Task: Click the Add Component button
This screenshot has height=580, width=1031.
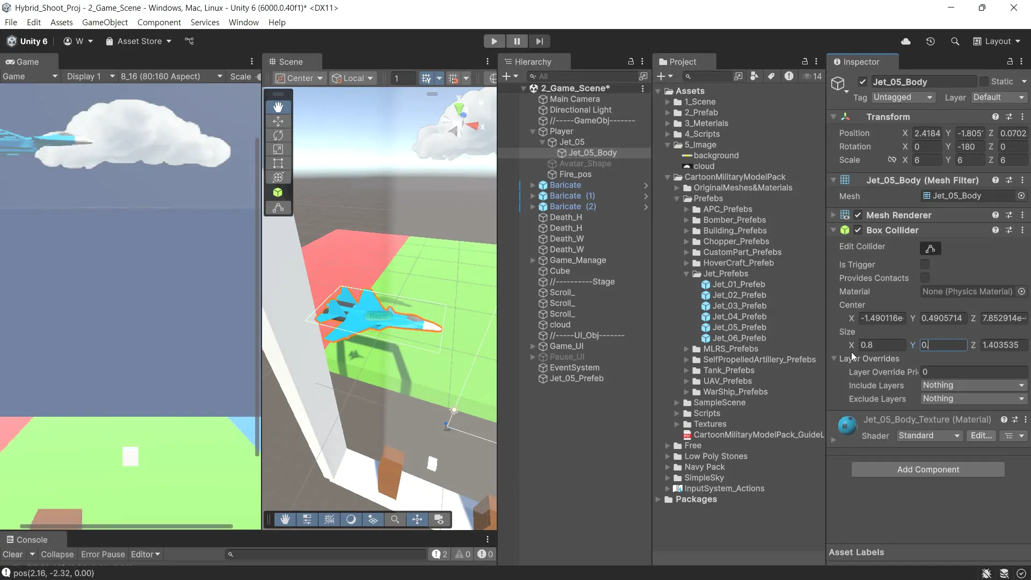Action: (928, 469)
